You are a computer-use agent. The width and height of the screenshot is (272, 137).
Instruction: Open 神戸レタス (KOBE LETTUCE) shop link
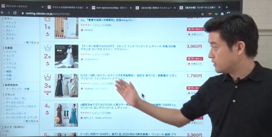(x=98, y=118)
